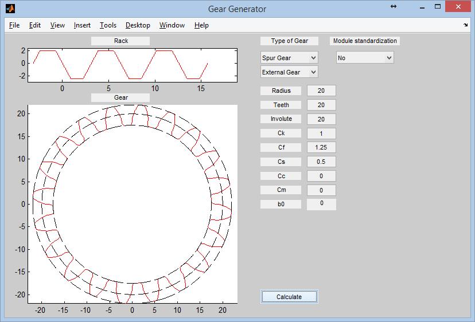Click into the b0 value field
This screenshot has width=475, height=322.
point(321,205)
